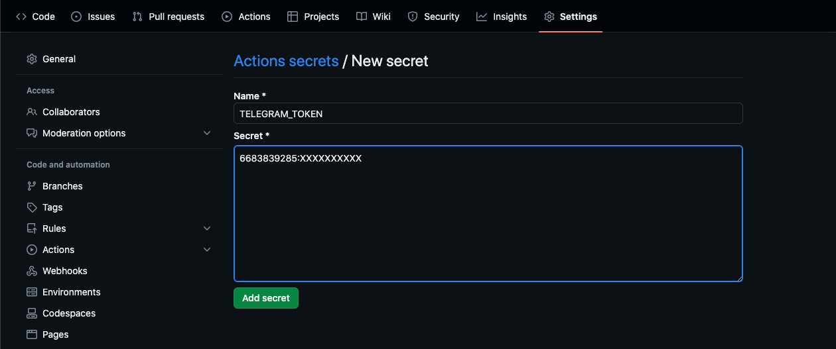Viewport: 836px width, 349px height.
Task: Click the General gear icon in sidebar
Action: pos(32,59)
